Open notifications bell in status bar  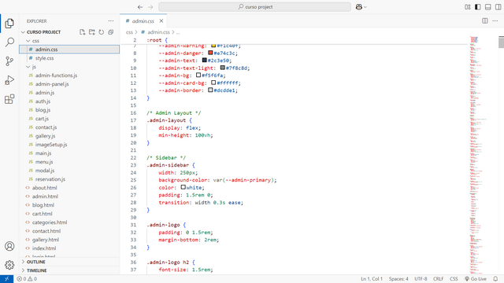tap(495, 279)
